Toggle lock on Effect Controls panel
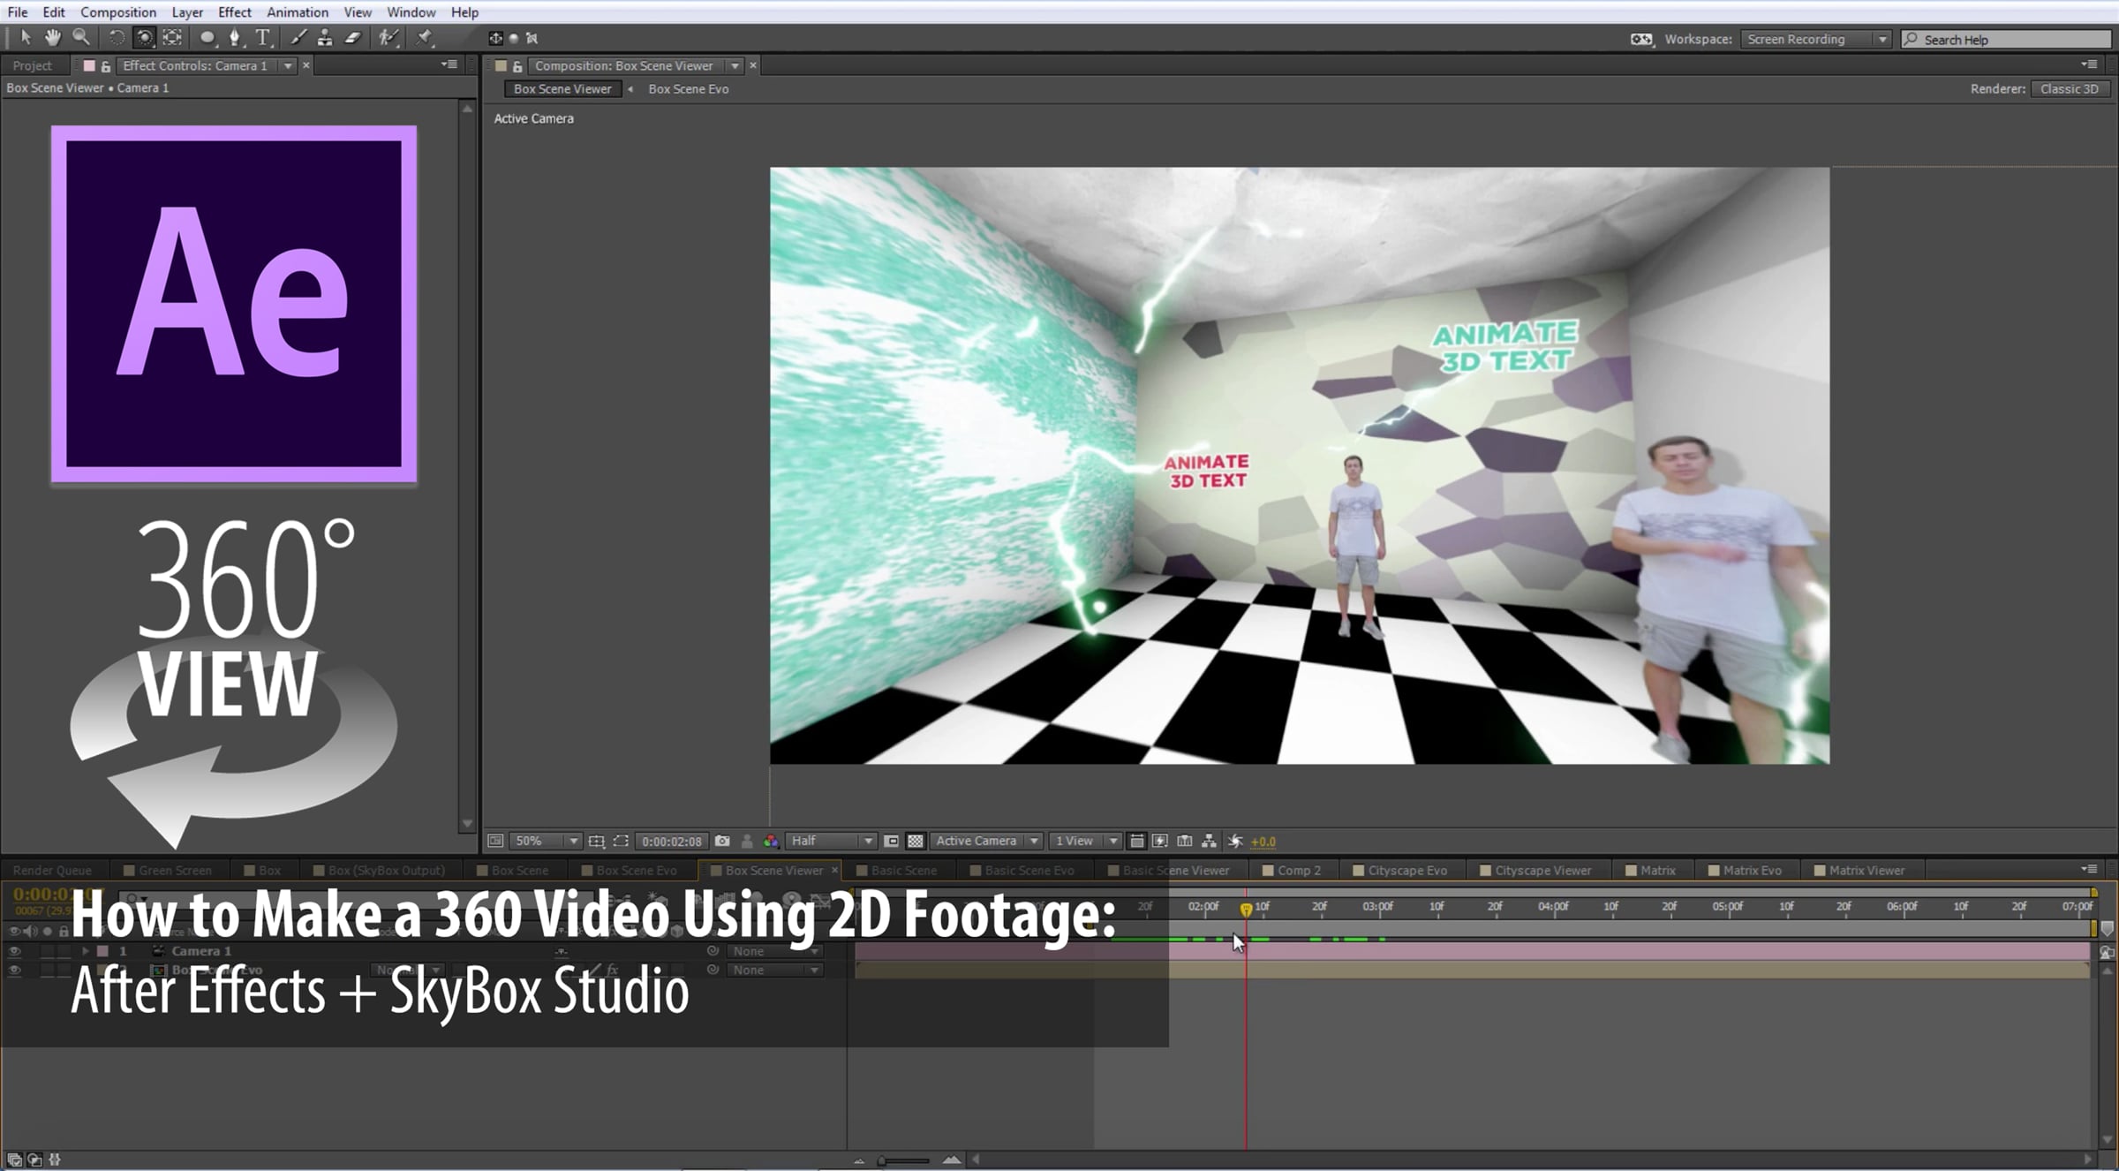Image resolution: width=2119 pixels, height=1171 pixels. pyautogui.click(x=106, y=66)
